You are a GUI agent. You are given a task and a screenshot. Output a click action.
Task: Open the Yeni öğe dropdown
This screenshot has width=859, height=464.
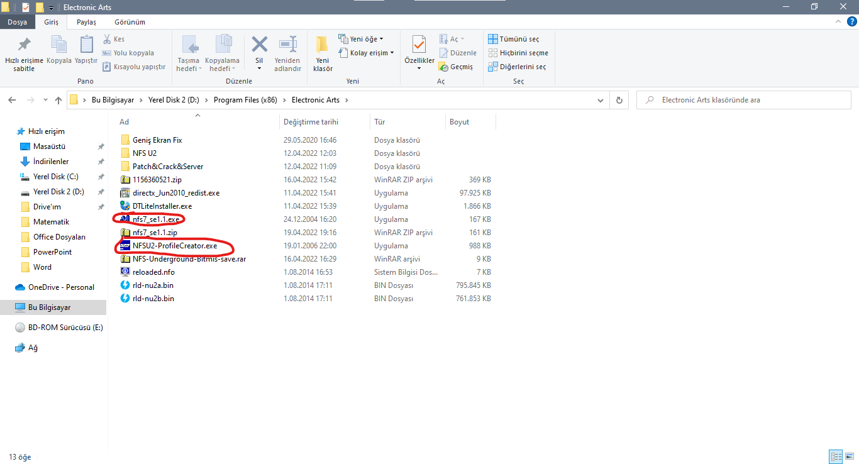point(361,39)
